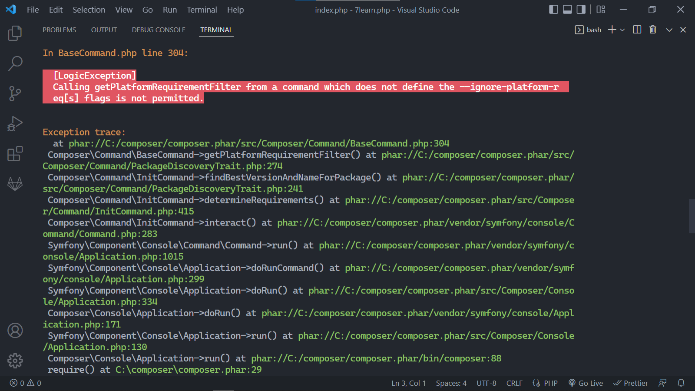Screen dimensions: 695x391
Task: Minimize the VS Code window
Action: point(623,10)
